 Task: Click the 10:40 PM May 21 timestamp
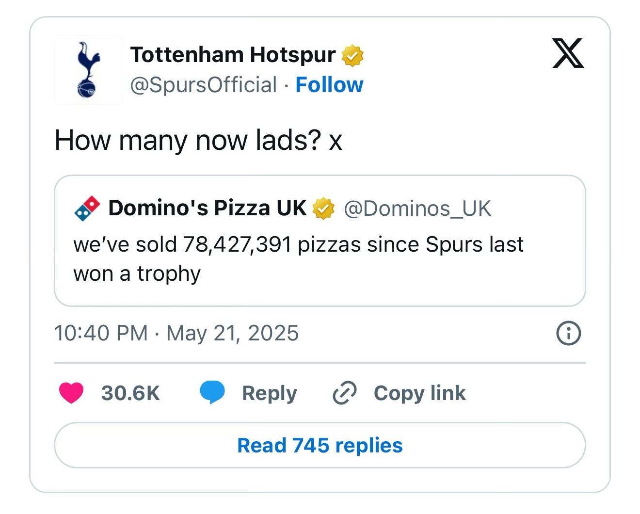point(176,333)
